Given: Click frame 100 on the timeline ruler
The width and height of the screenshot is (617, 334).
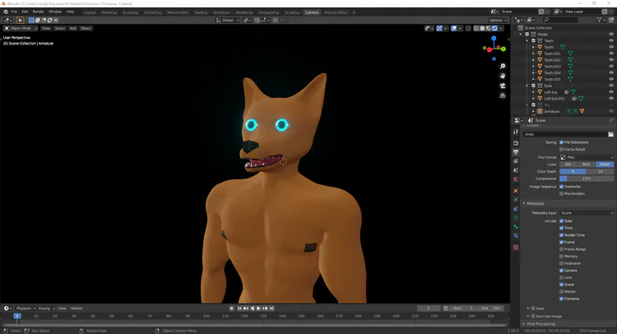Looking at the screenshot, I should (x=206, y=316).
